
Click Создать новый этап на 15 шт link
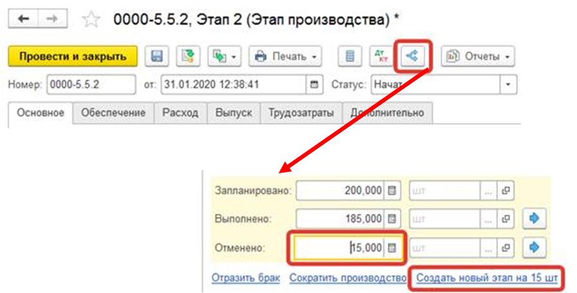coord(487,278)
